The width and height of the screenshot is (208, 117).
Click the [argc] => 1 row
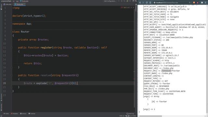click(149, 109)
